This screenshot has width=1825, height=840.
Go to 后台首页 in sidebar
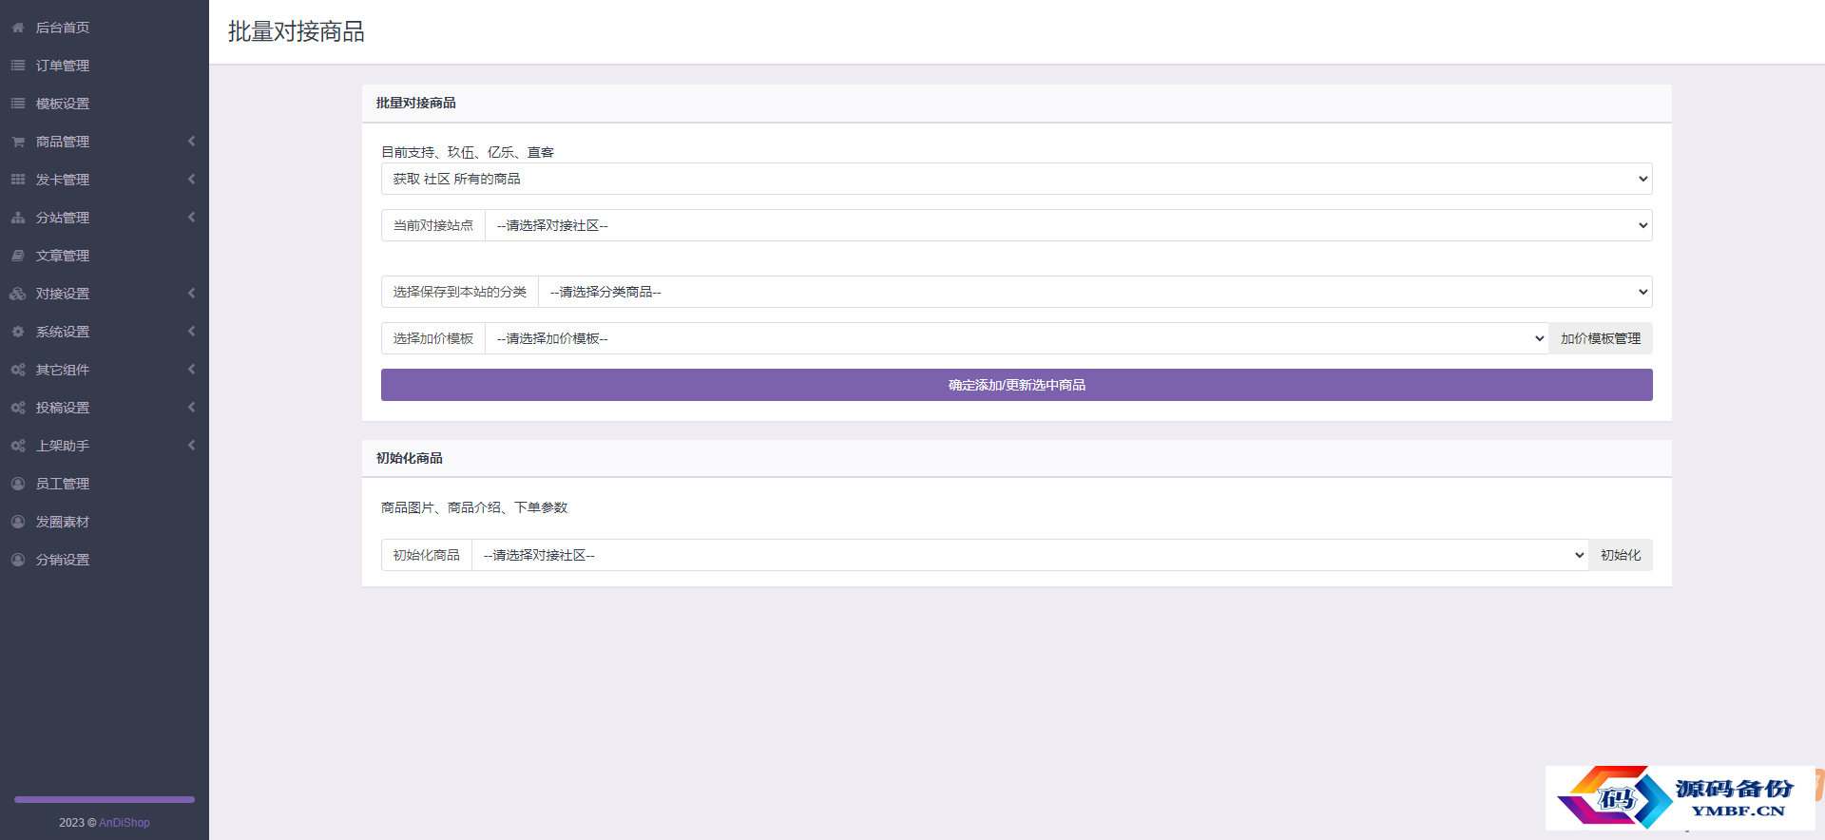(105, 28)
